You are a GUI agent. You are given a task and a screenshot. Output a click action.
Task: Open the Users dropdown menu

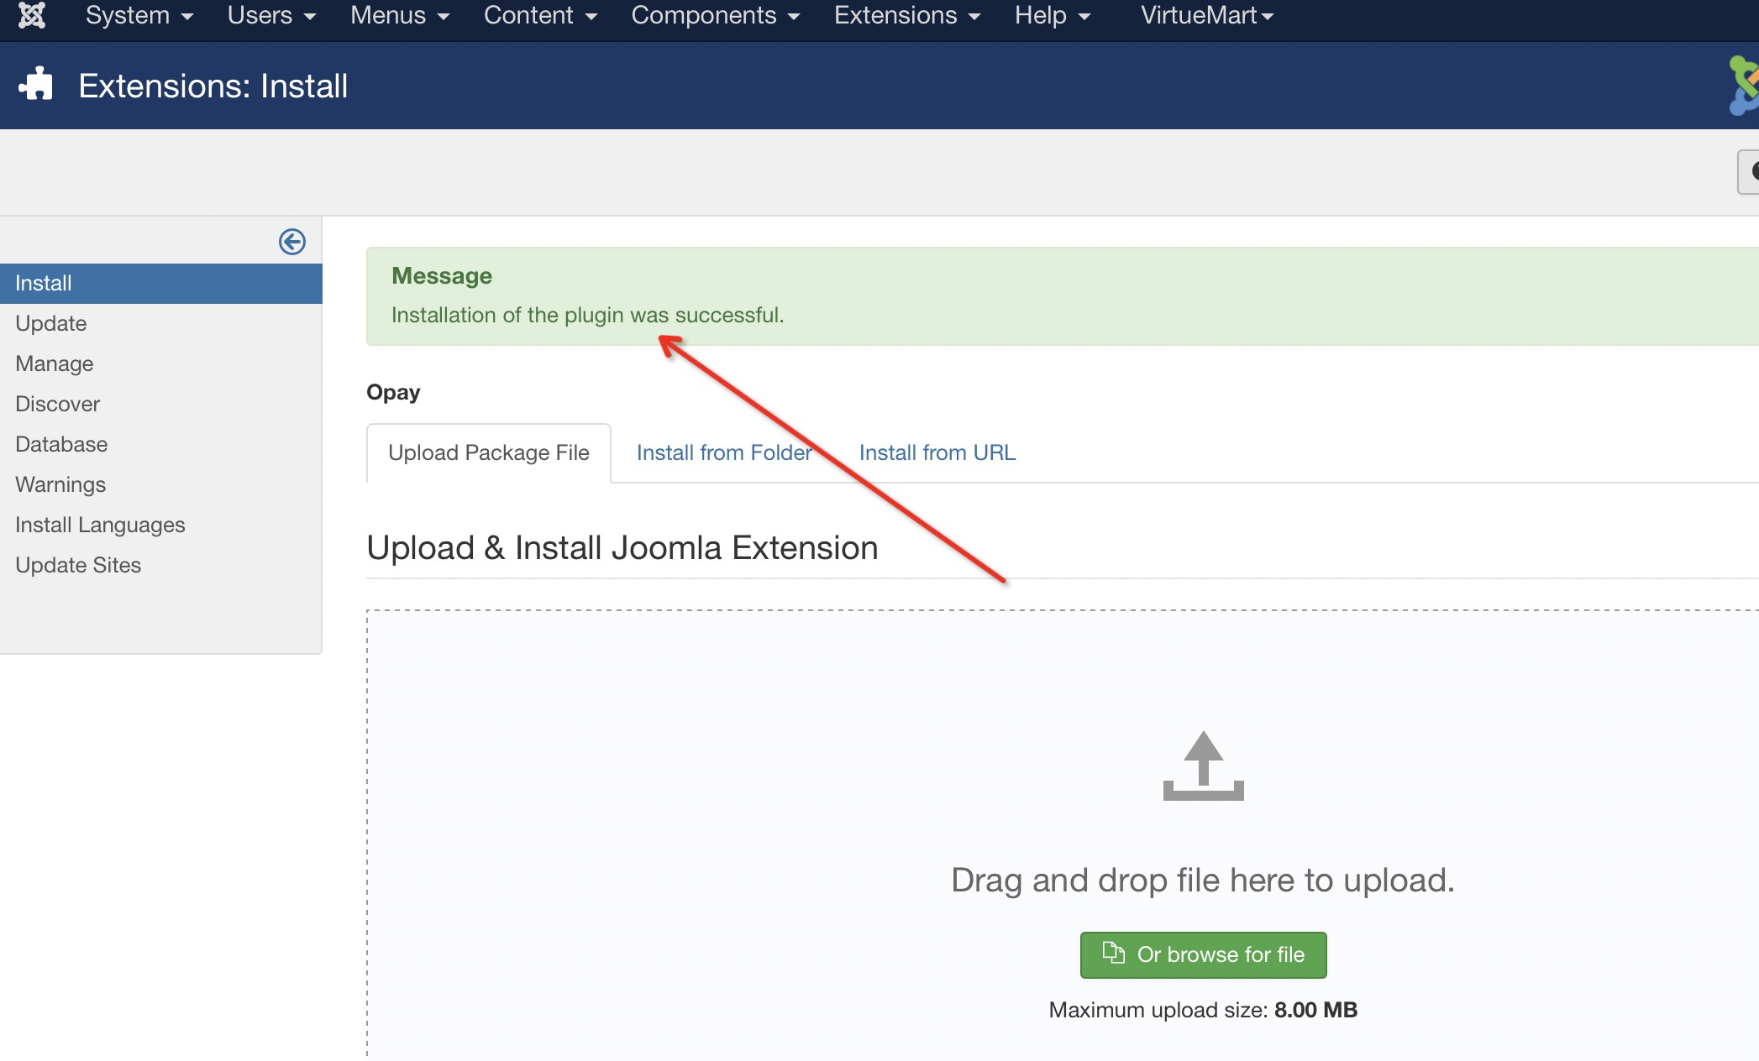click(x=271, y=15)
